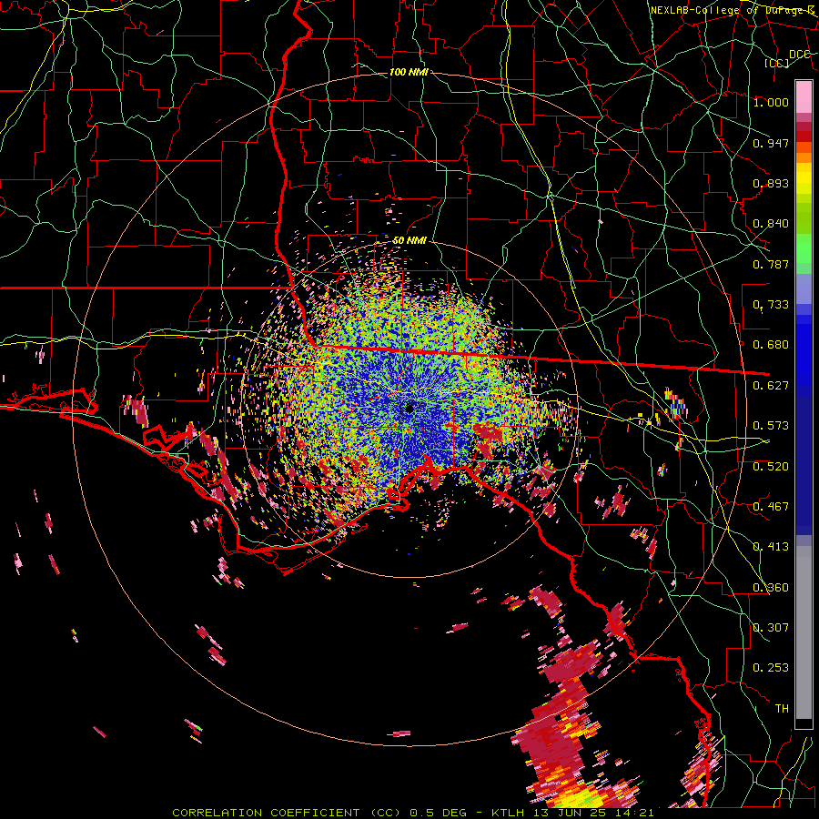Viewport: 819px width, 819px height.
Task: Click the 0.840 legend value
Action: (x=771, y=224)
